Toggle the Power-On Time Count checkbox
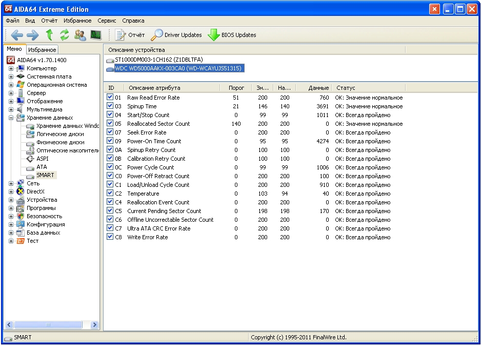This screenshot has height=346, width=481. pos(110,141)
